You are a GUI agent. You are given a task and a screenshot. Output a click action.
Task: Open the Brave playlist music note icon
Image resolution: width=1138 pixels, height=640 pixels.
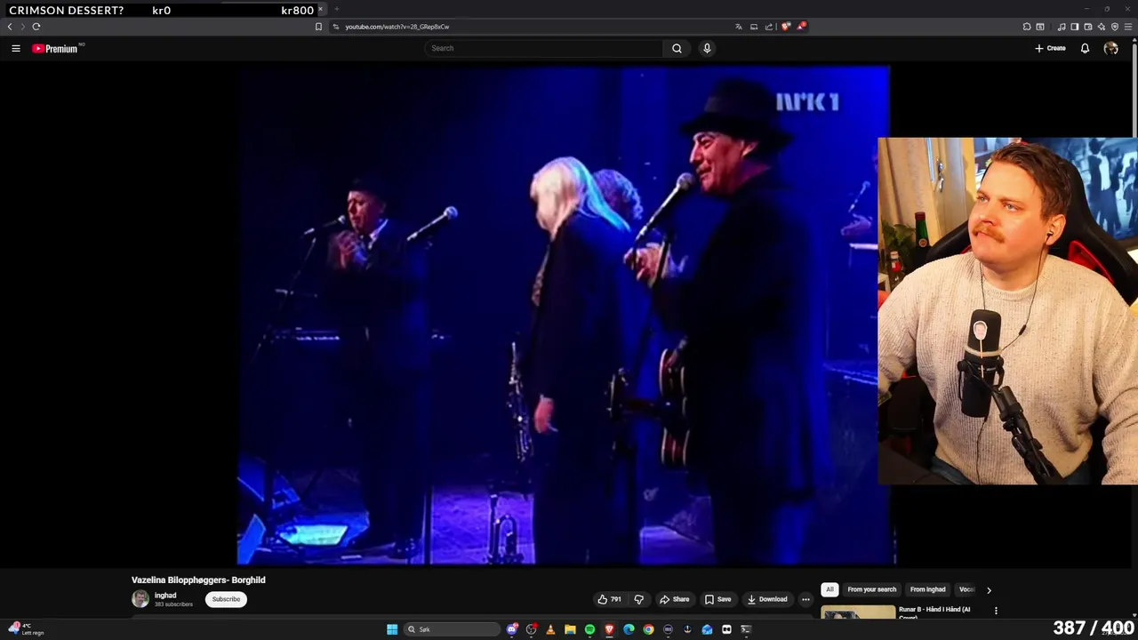pyautogui.click(x=1062, y=27)
